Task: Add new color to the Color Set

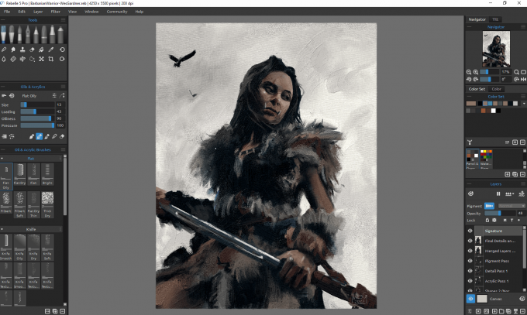Action: coord(515,142)
